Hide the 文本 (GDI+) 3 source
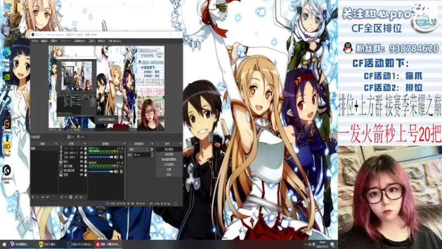 (81, 148)
